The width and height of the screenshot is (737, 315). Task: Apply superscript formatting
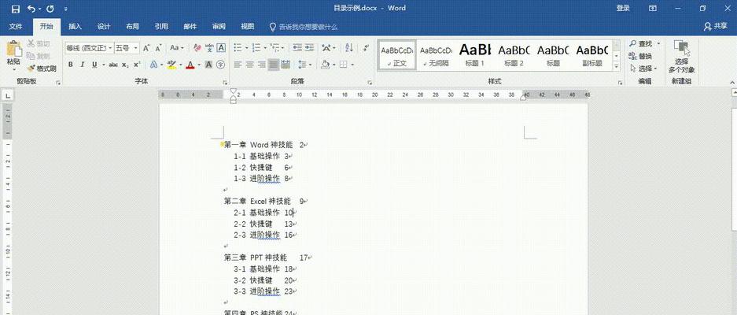[137, 65]
